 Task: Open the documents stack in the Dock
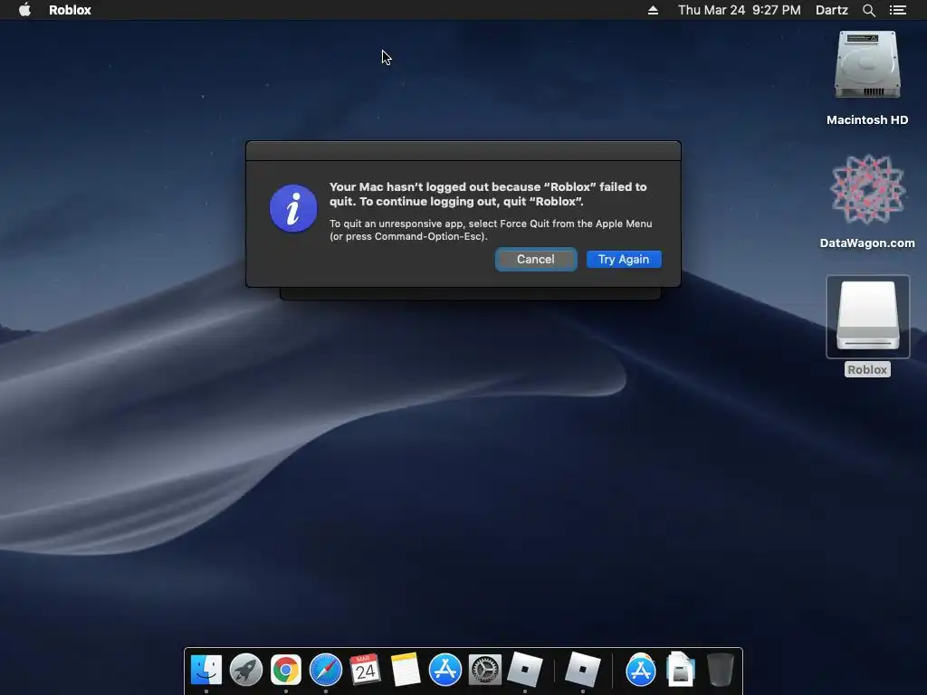coord(680,670)
